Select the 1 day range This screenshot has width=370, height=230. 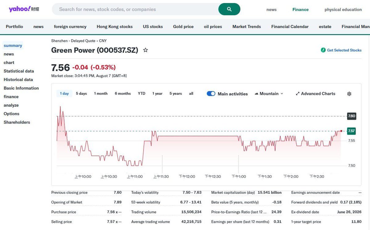[x=64, y=94]
